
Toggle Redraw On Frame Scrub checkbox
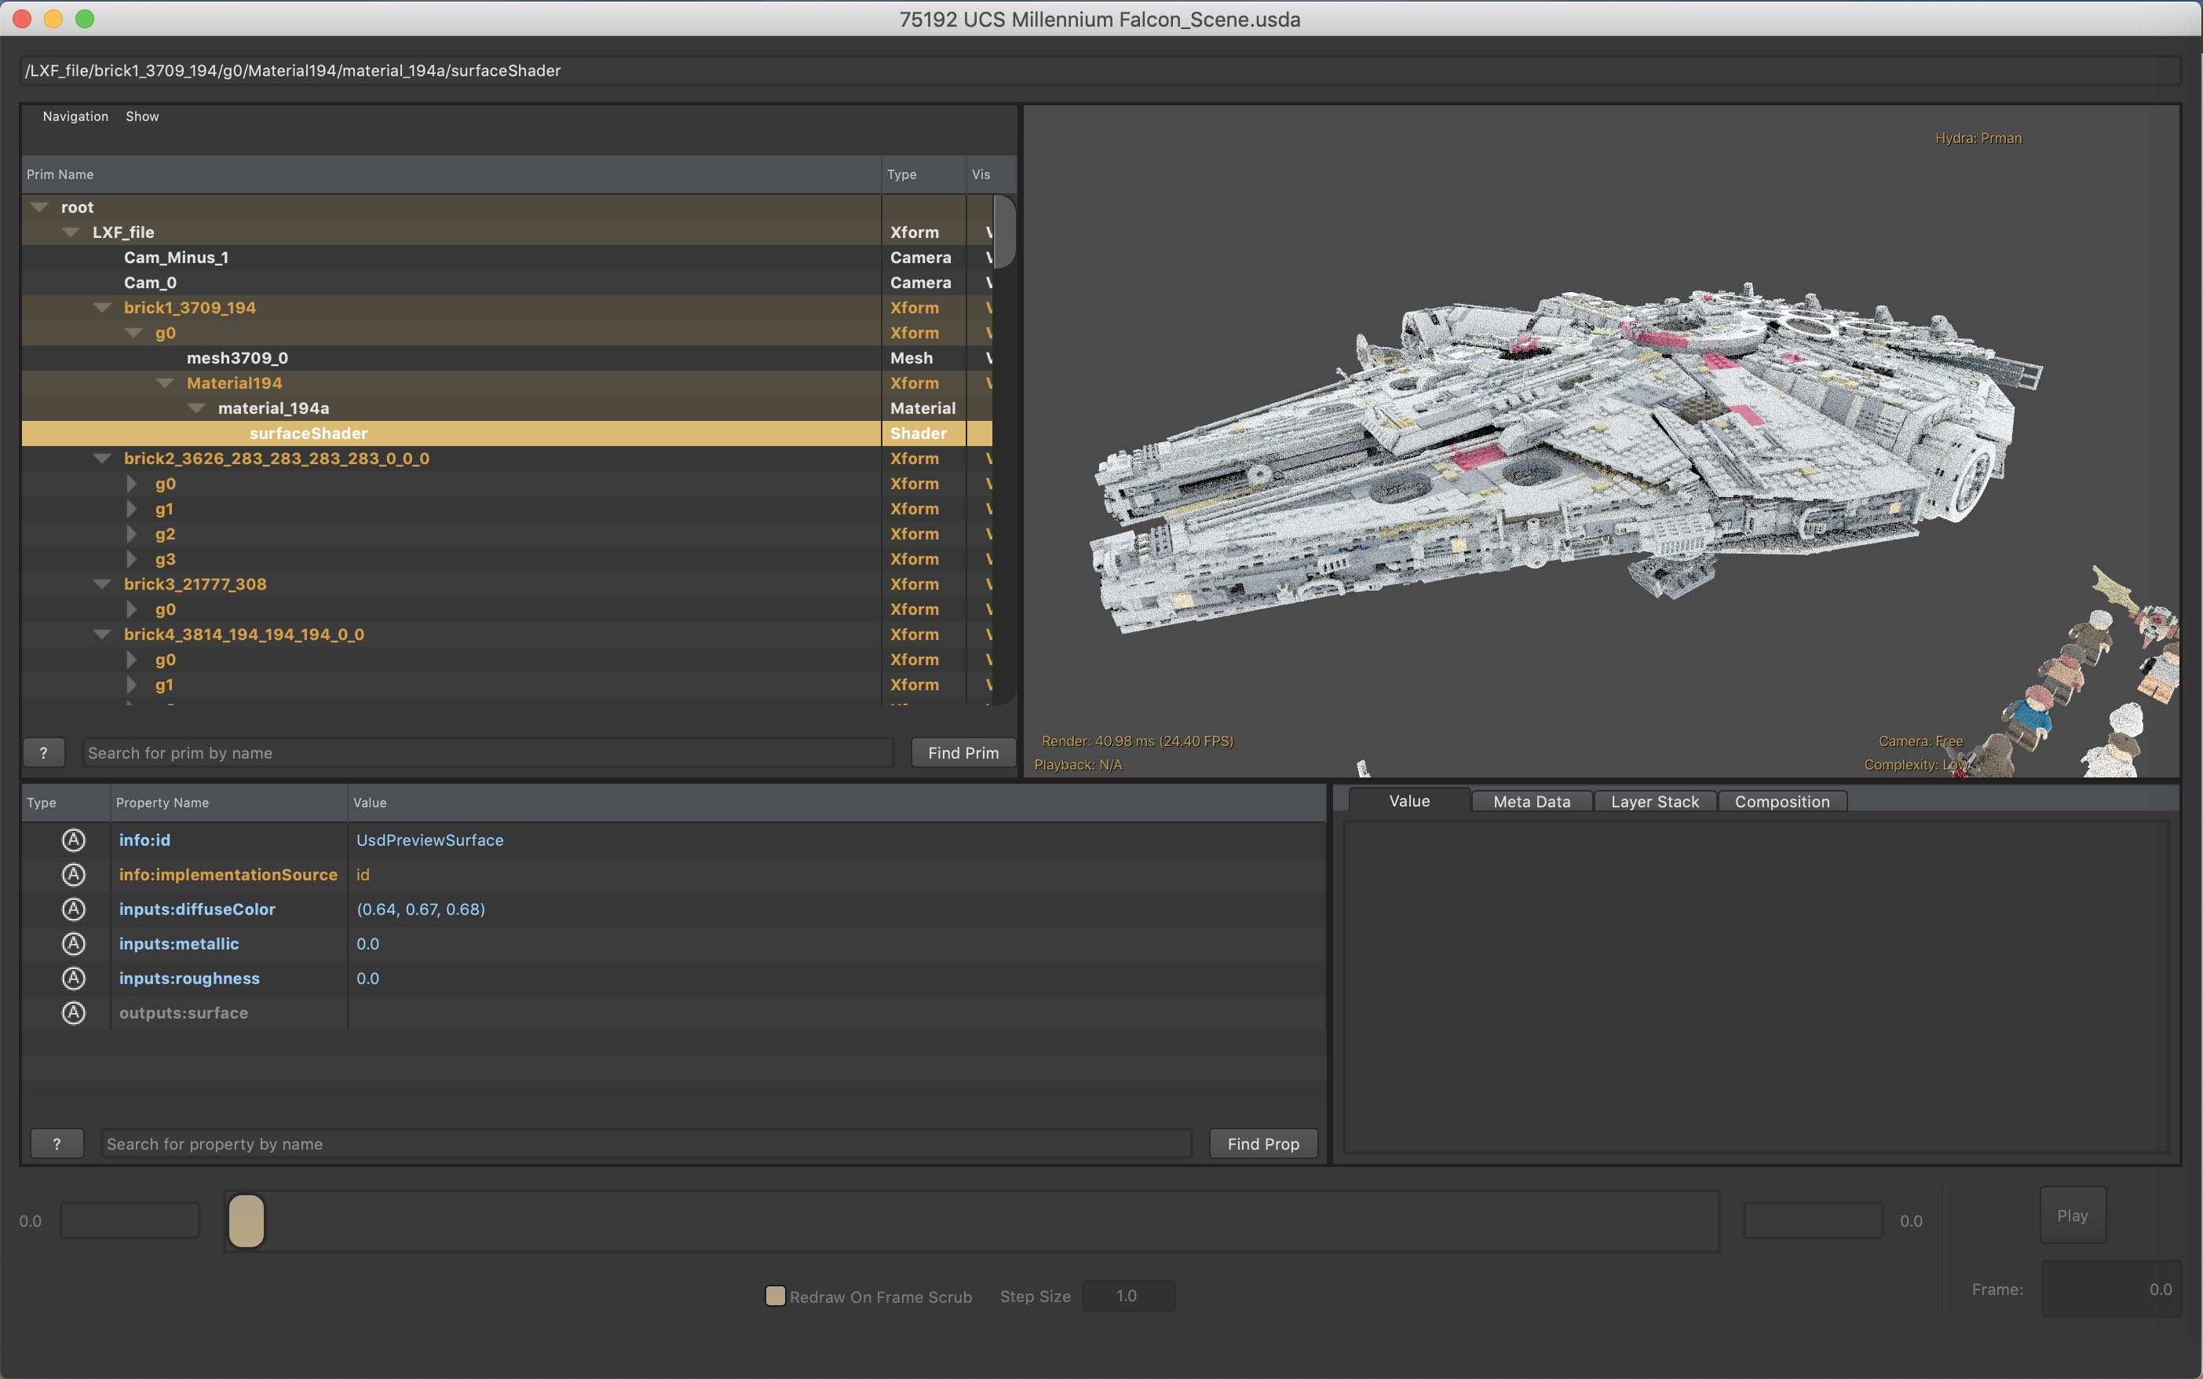click(775, 1296)
